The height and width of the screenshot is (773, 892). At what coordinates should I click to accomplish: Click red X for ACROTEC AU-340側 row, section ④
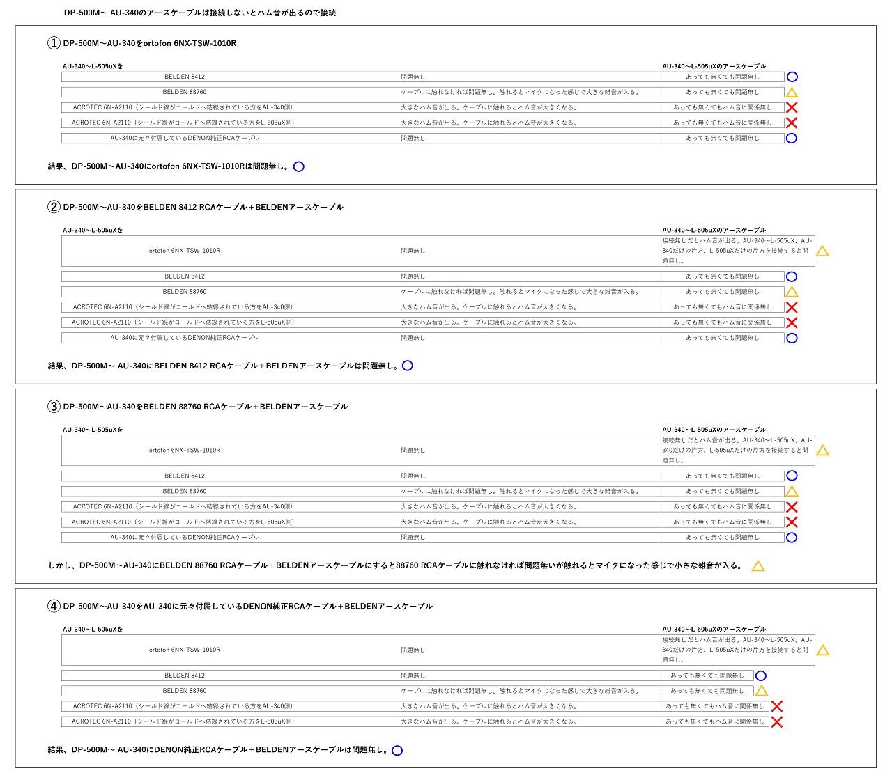(x=776, y=707)
